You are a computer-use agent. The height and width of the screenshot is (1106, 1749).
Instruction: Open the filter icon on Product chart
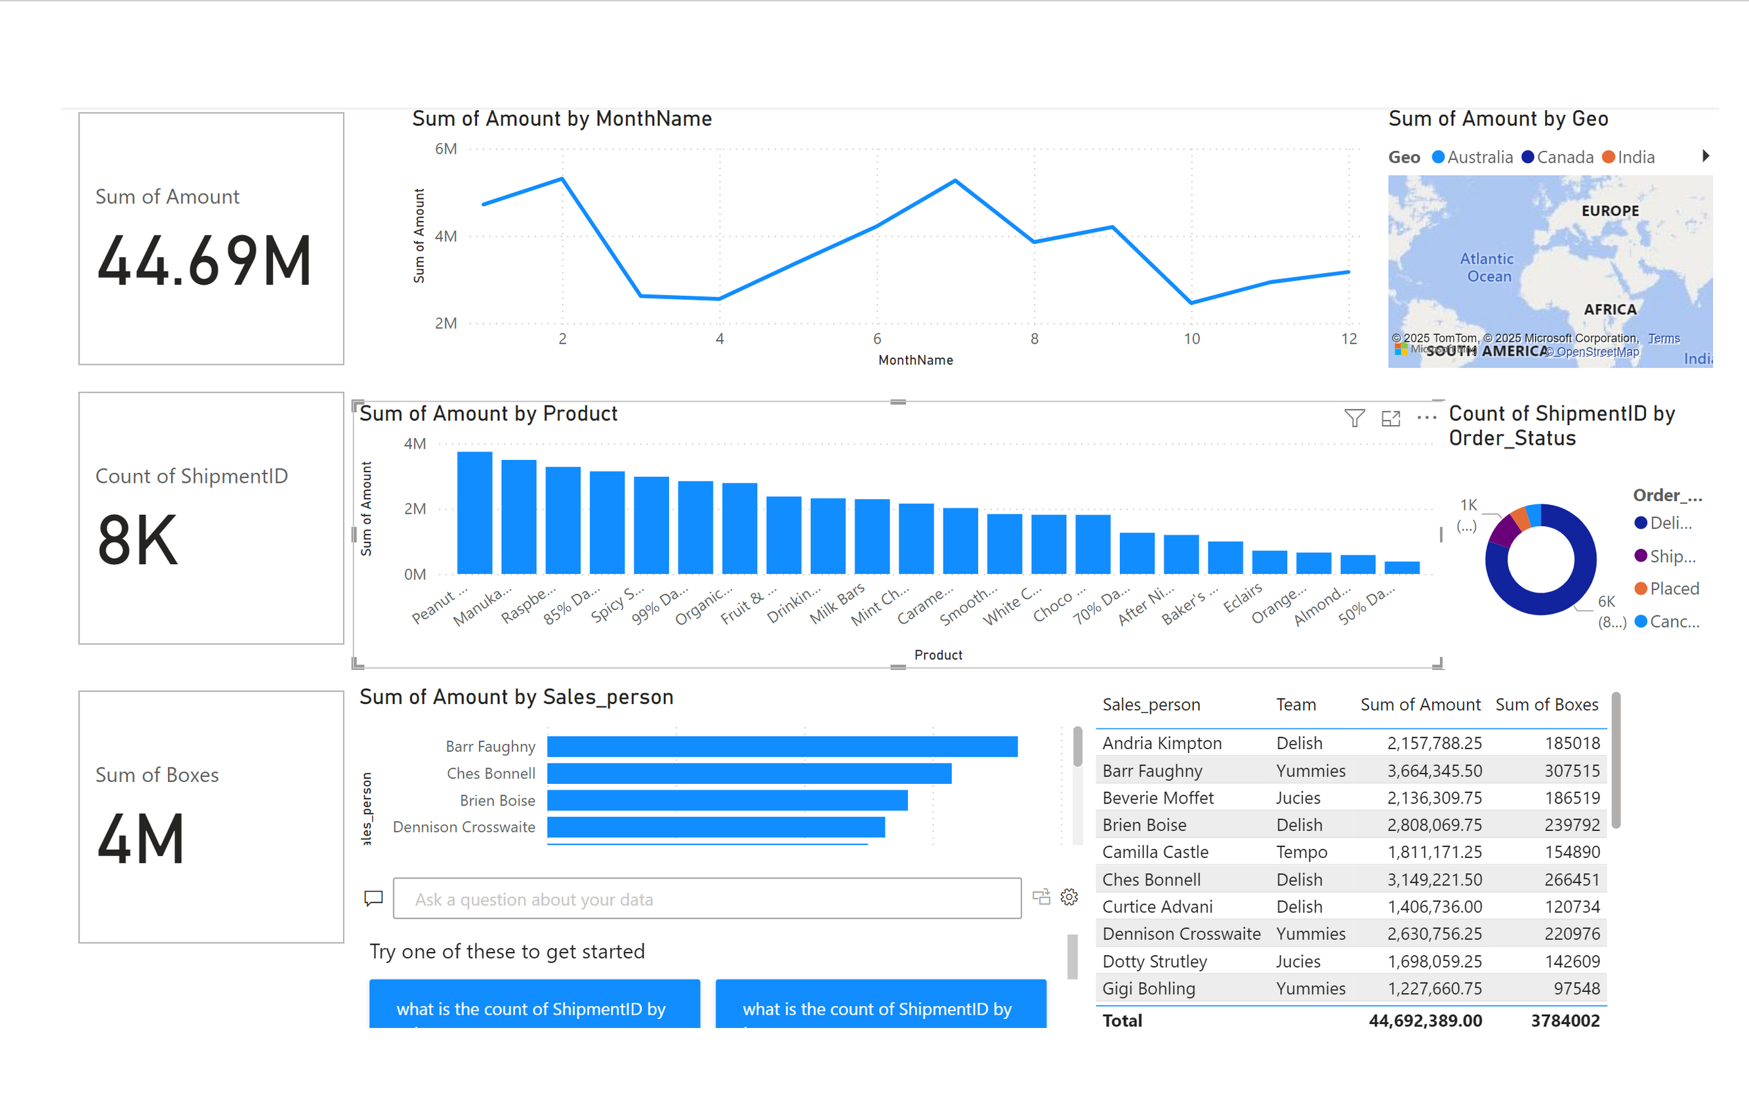point(1354,419)
